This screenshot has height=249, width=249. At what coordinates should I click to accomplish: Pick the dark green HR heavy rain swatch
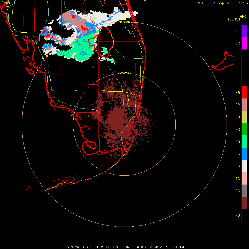click(x=244, y=129)
